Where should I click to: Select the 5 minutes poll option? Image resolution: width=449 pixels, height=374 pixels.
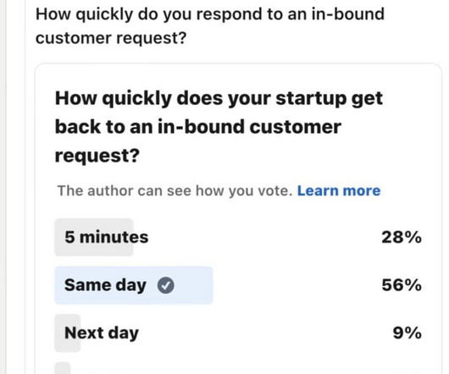pos(238,237)
